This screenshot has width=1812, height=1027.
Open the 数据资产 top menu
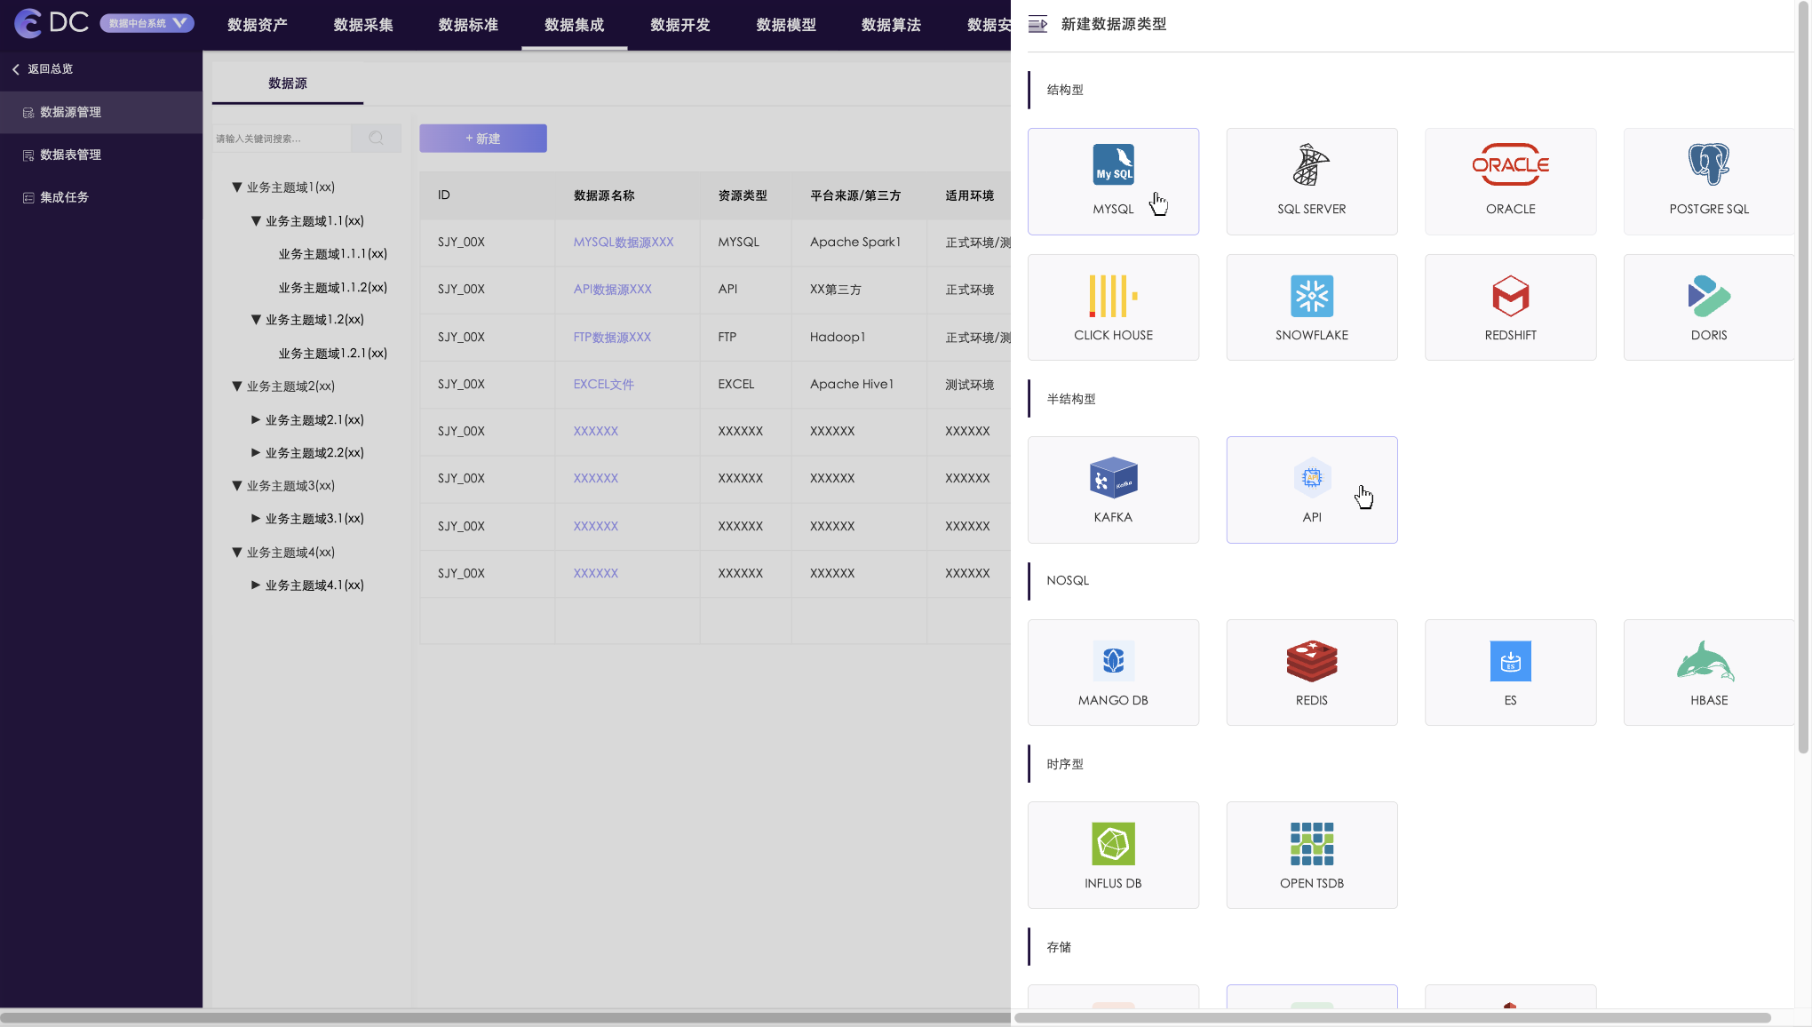258,25
